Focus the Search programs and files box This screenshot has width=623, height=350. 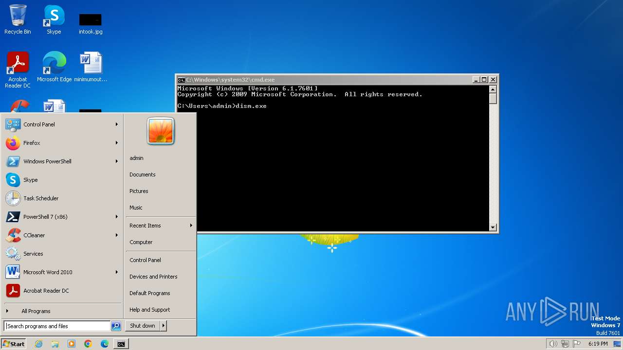(57, 326)
